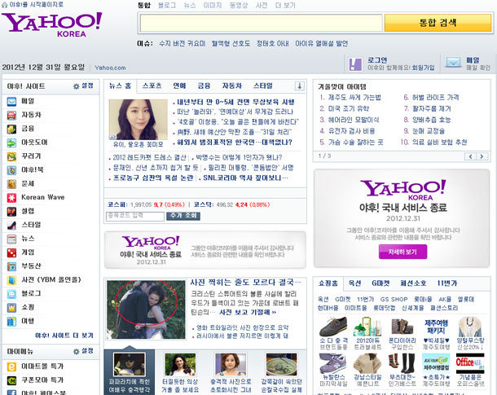This screenshot has height=395, width=497.
Task: Open the couple photo with red circle
Action: [x=146, y=309]
